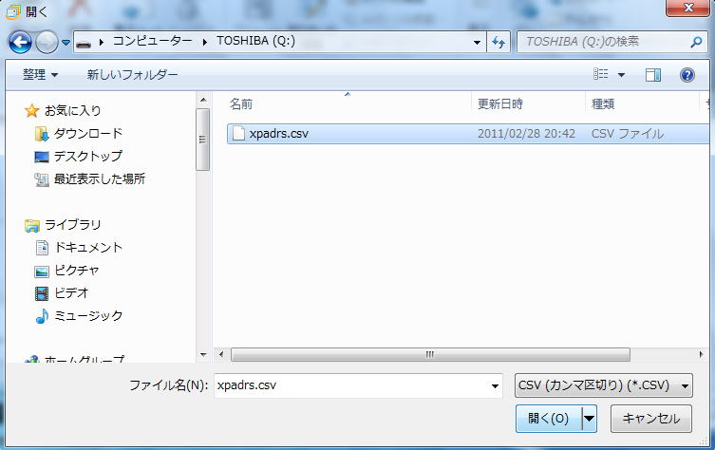Open the view options dropdown arrow

coord(621,75)
